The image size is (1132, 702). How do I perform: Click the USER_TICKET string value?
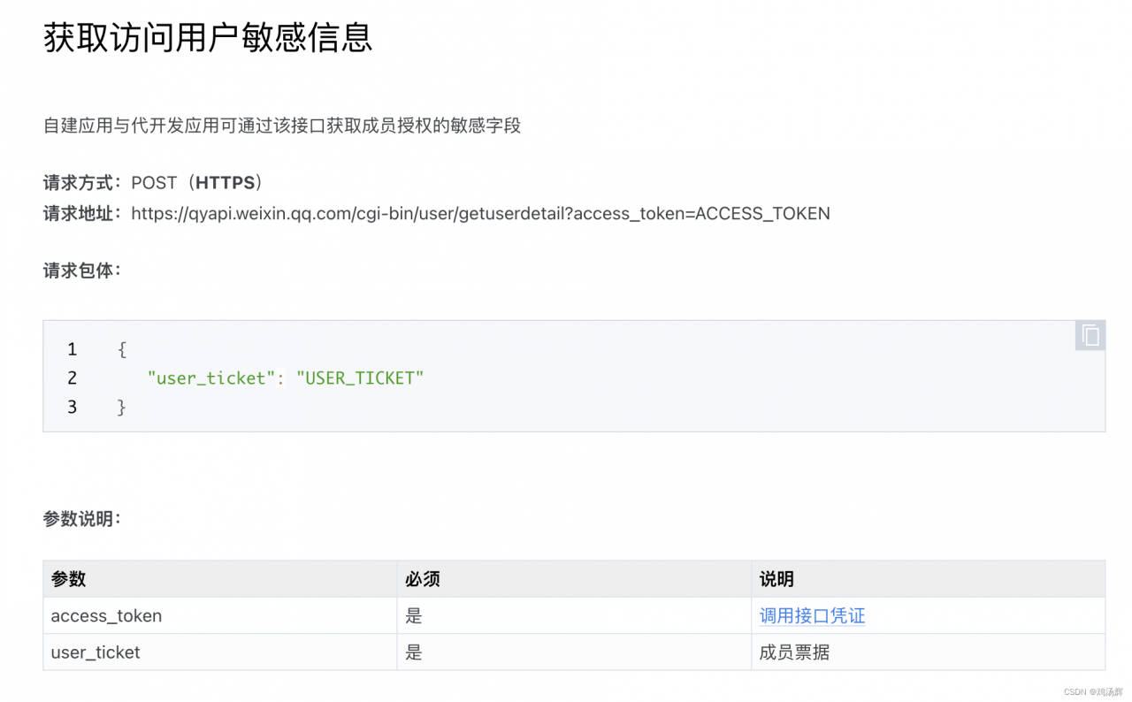(359, 378)
